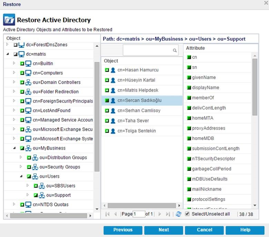Uncheck the memberOf attribute box

189,98
